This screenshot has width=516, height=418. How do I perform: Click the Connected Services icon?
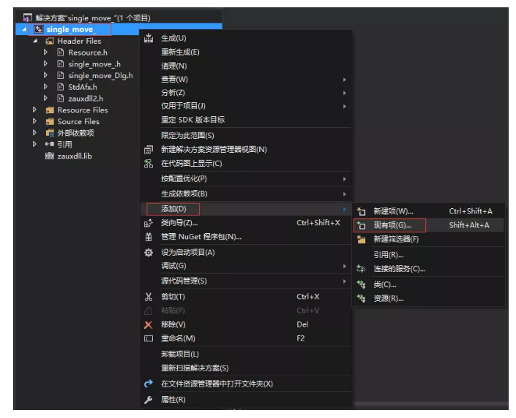[x=362, y=269]
